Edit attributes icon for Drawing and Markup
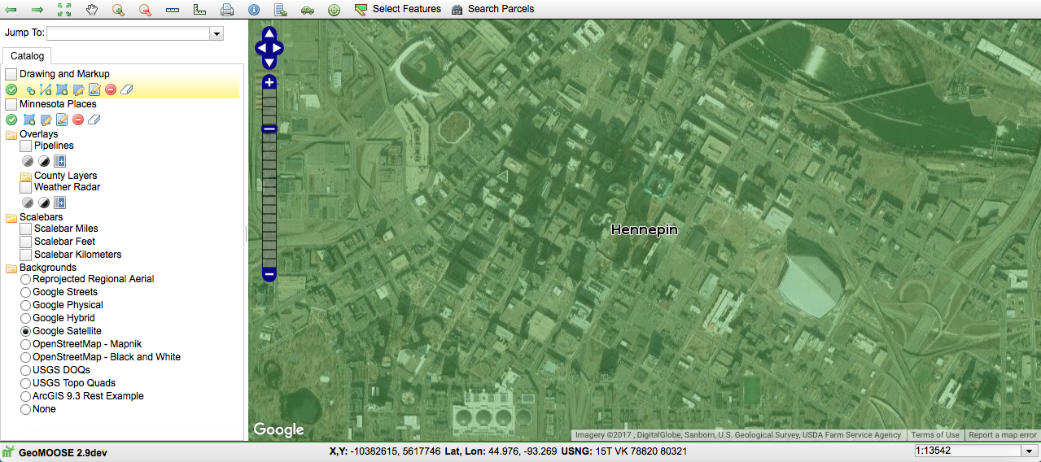This screenshot has height=462, width=1041. (x=94, y=89)
